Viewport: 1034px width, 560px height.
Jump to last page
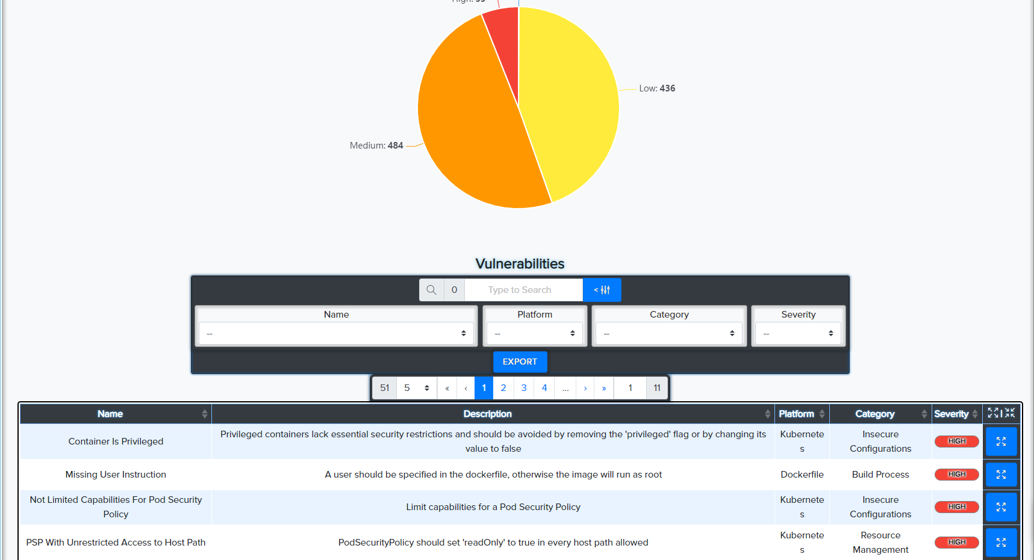click(604, 388)
